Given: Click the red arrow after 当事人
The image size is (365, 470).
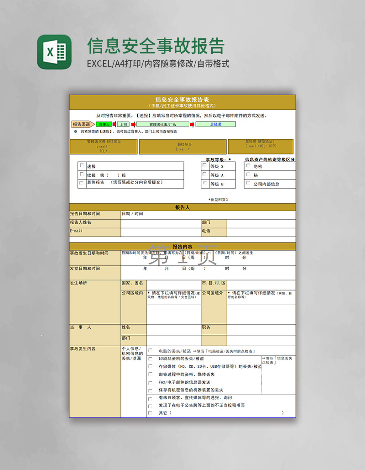Looking at the screenshot, I should [114, 124].
